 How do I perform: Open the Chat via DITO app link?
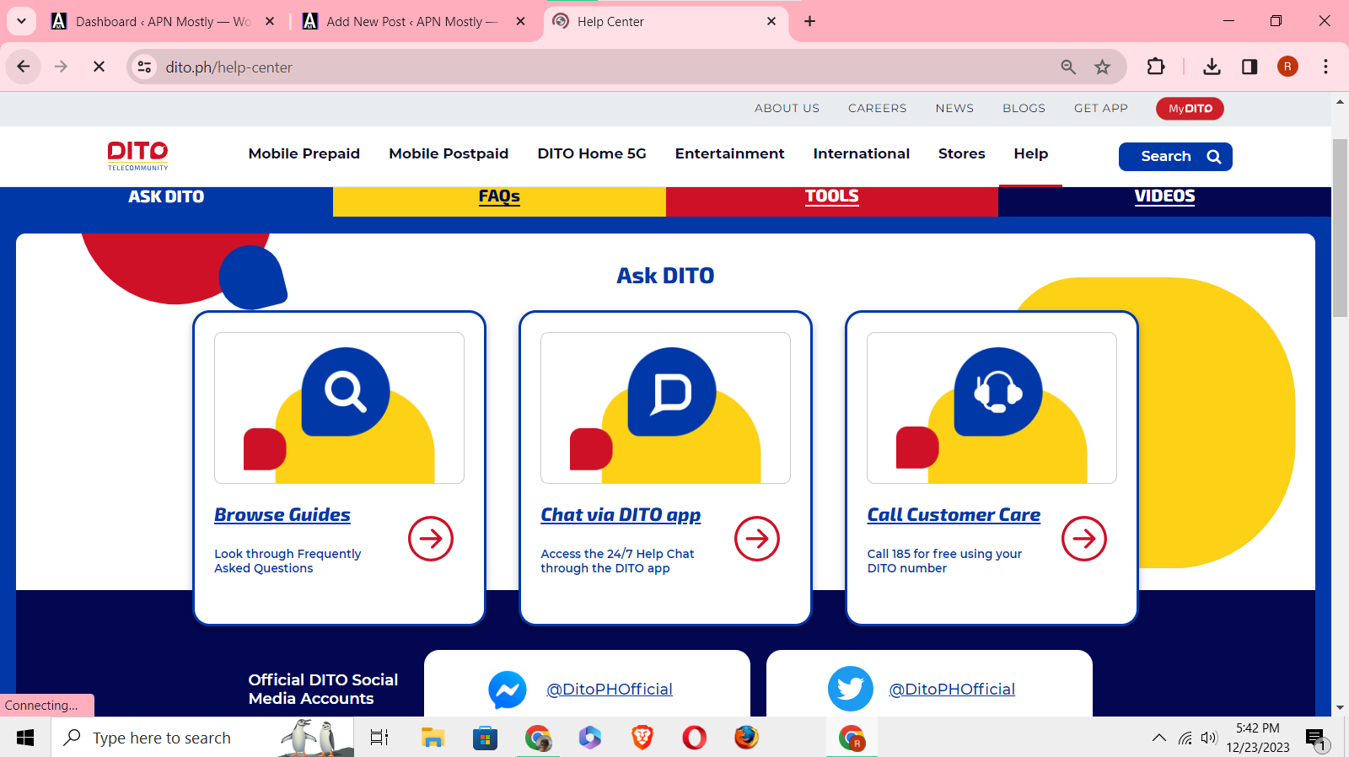coord(621,515)
